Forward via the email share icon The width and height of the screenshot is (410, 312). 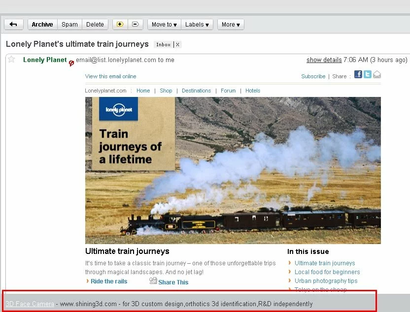[x=377, y=74]
